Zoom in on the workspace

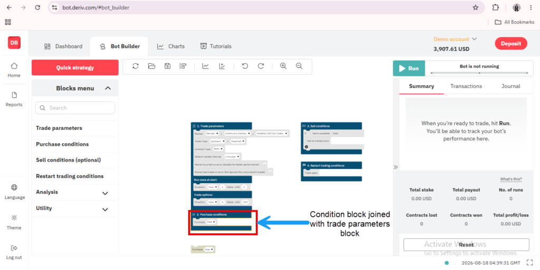pos(283,66)
